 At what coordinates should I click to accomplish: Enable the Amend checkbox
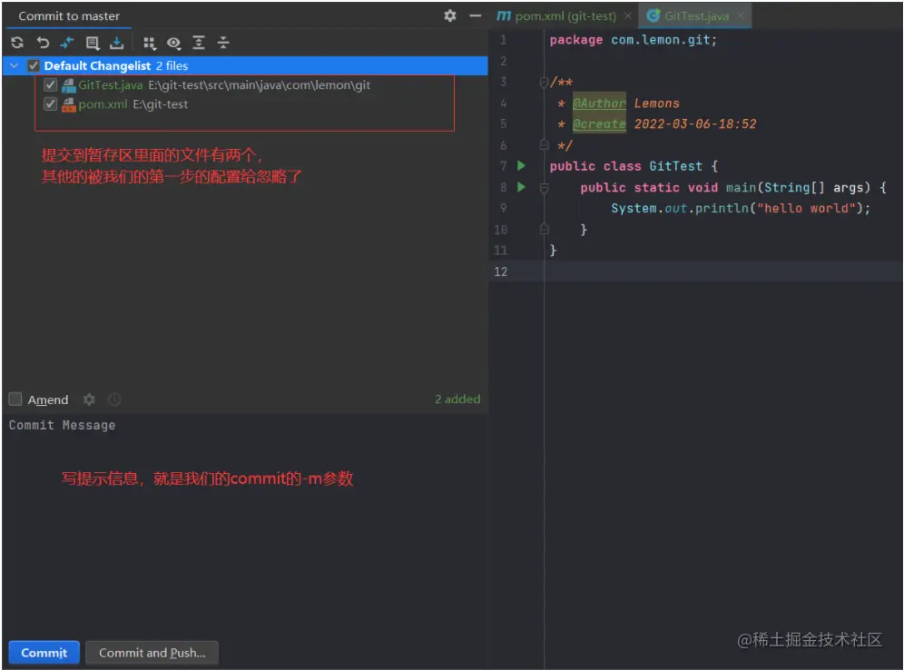[15, 399]
